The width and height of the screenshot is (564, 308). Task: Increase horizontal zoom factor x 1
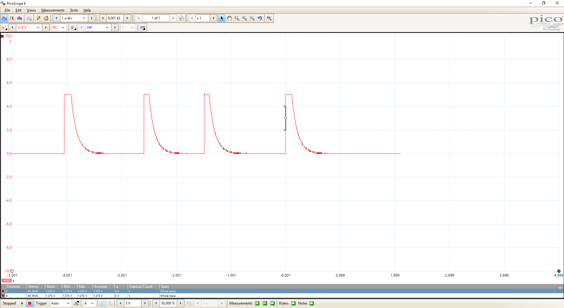click(213, 18)
